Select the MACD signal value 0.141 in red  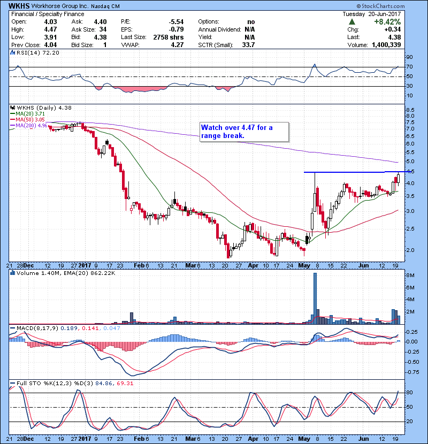90,328
